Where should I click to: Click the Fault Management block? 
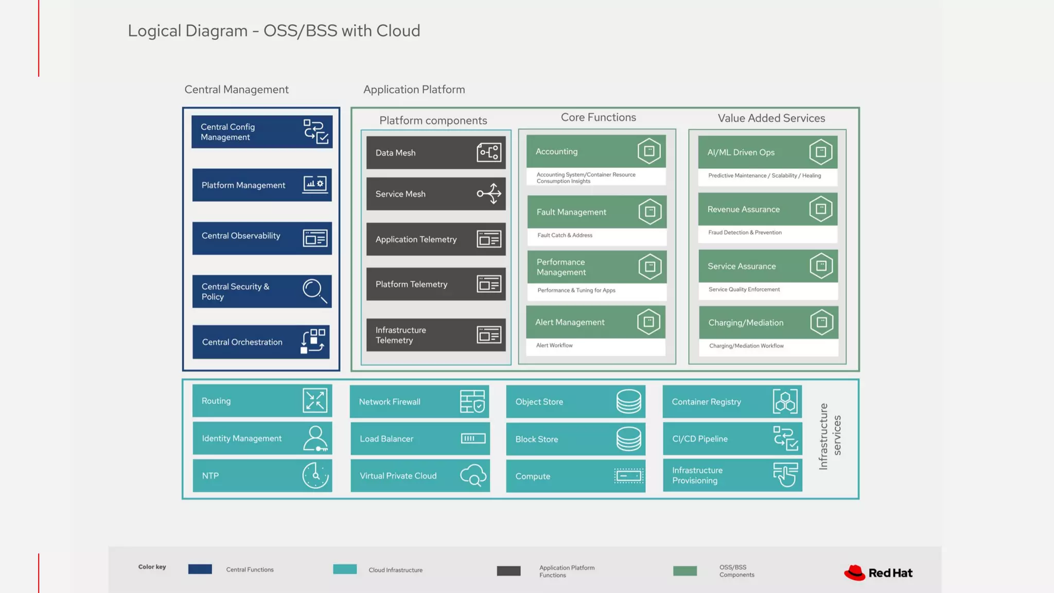(x=596, y=212)
